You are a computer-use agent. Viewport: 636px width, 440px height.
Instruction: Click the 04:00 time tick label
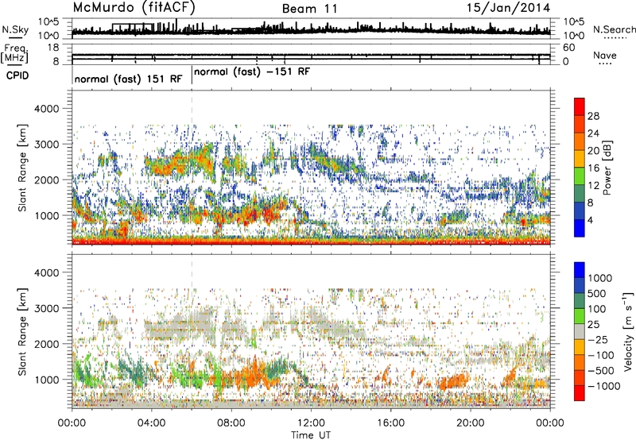point(151,423)
